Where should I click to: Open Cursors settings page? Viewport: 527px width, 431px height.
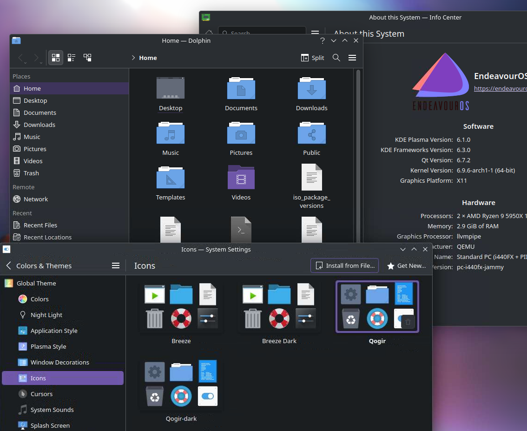(x=63, y=394)
